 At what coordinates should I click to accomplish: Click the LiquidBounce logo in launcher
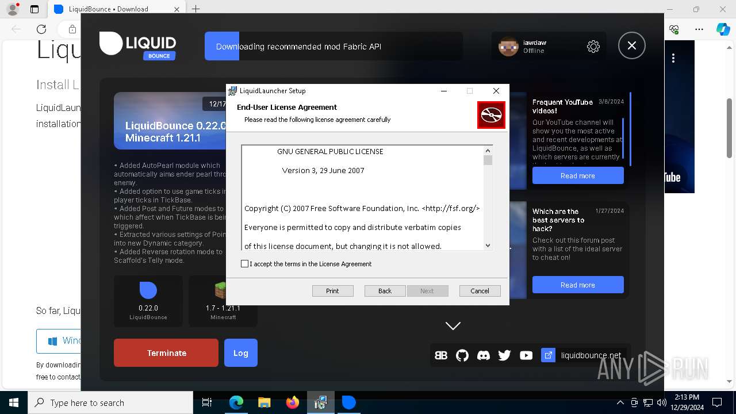137,46
